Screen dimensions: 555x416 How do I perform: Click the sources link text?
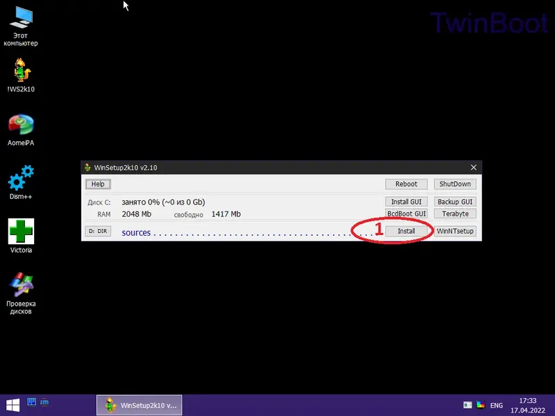click(136, 232)
